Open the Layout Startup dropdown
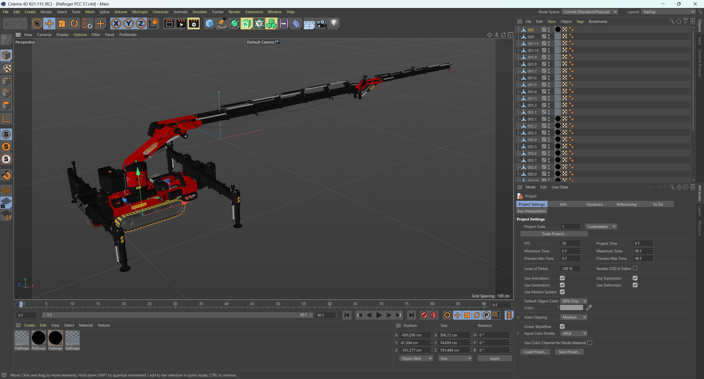The width and height of the screenshot is (704, 379). coord(669,12)
